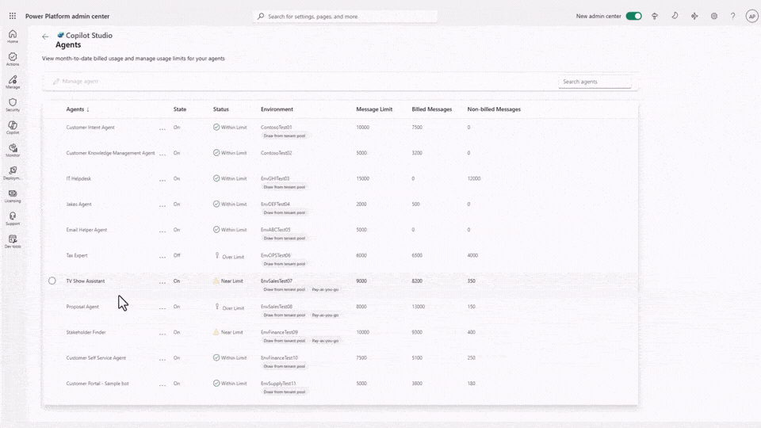Click the Status column header
This screenshot has height=428, width=761.
coord(221,109)
